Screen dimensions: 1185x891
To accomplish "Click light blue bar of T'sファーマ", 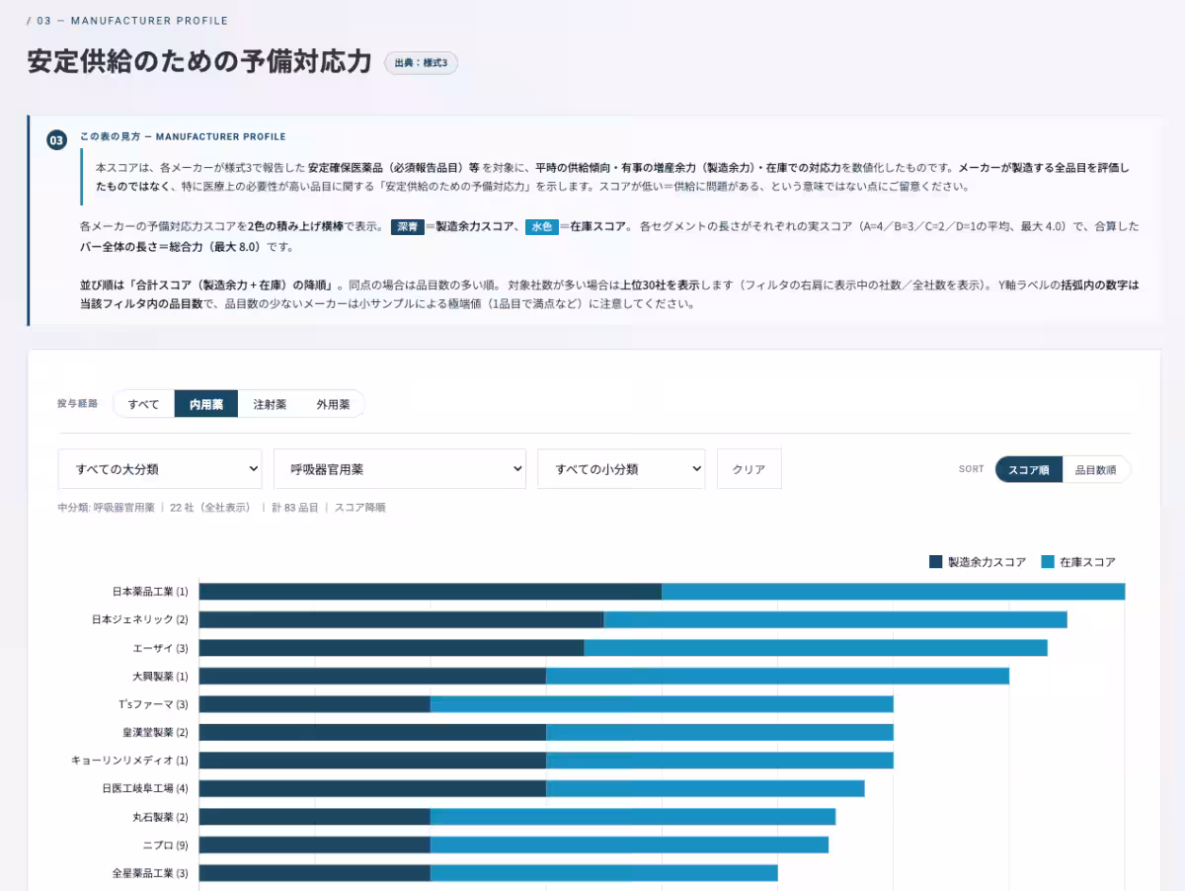I will point(662,704).
